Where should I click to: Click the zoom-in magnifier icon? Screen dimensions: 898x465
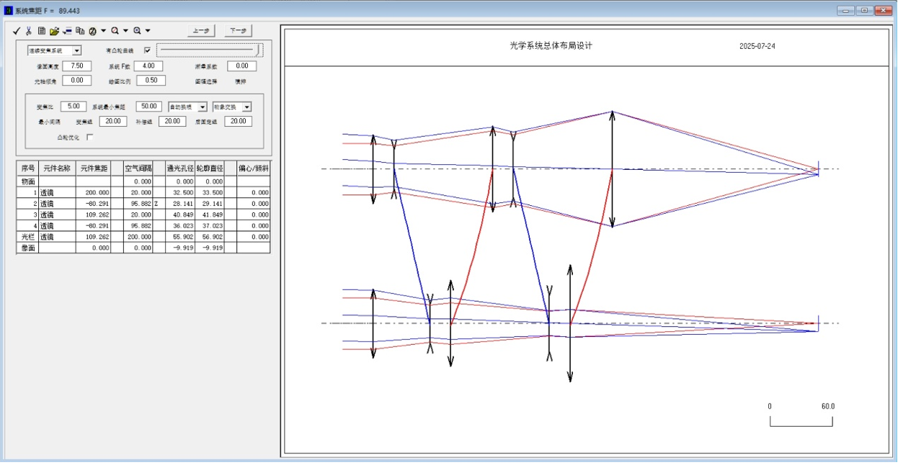tap(136, 31)
